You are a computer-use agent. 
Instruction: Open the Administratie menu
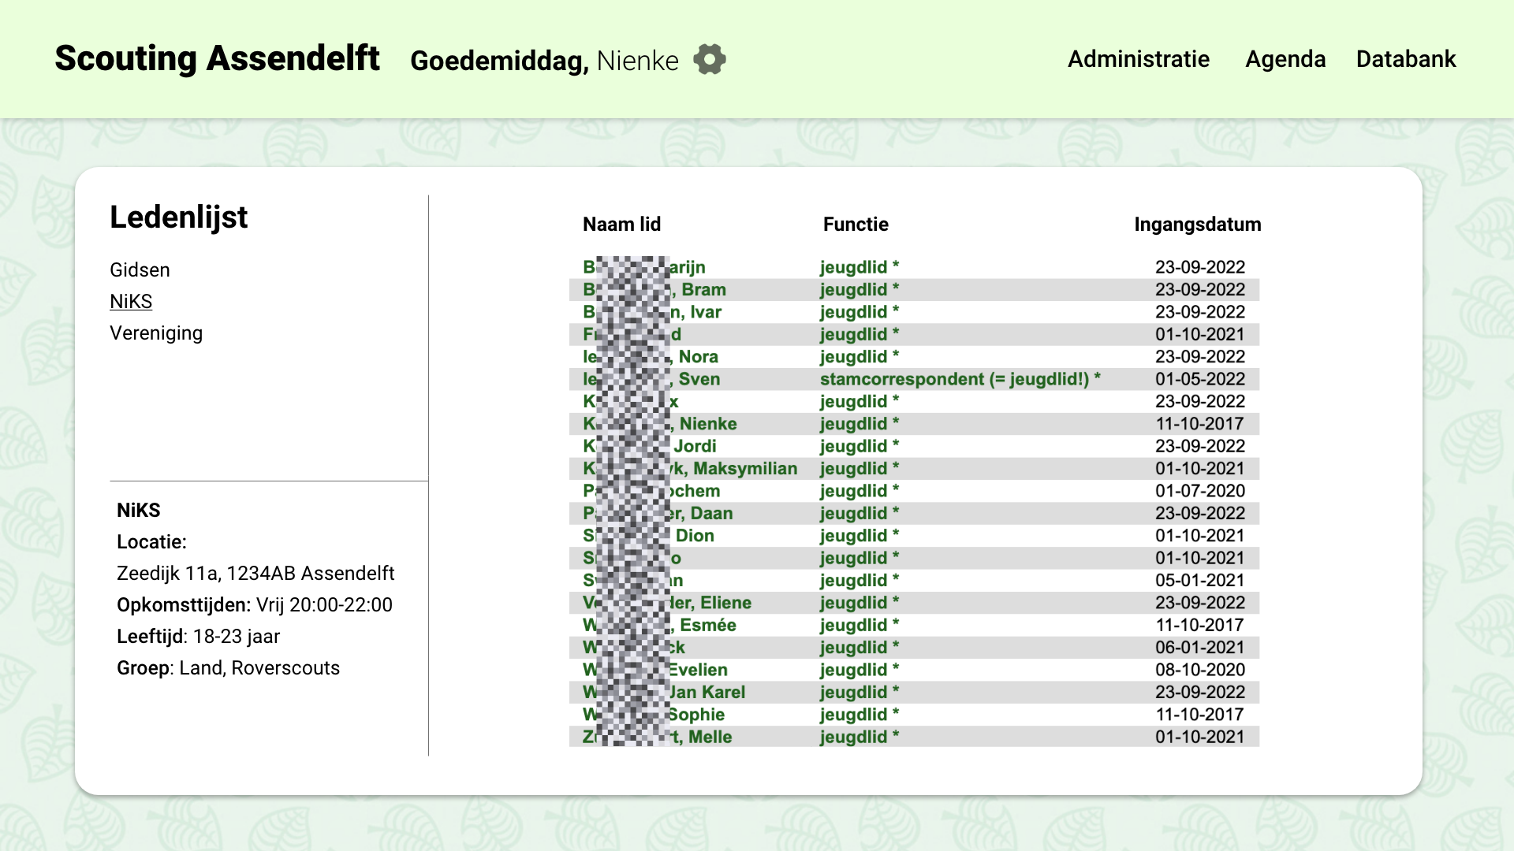click(x=1138, y=59)
